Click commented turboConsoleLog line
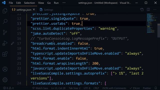The height and width of the screenshot is (90, 160). coord(79,38)
